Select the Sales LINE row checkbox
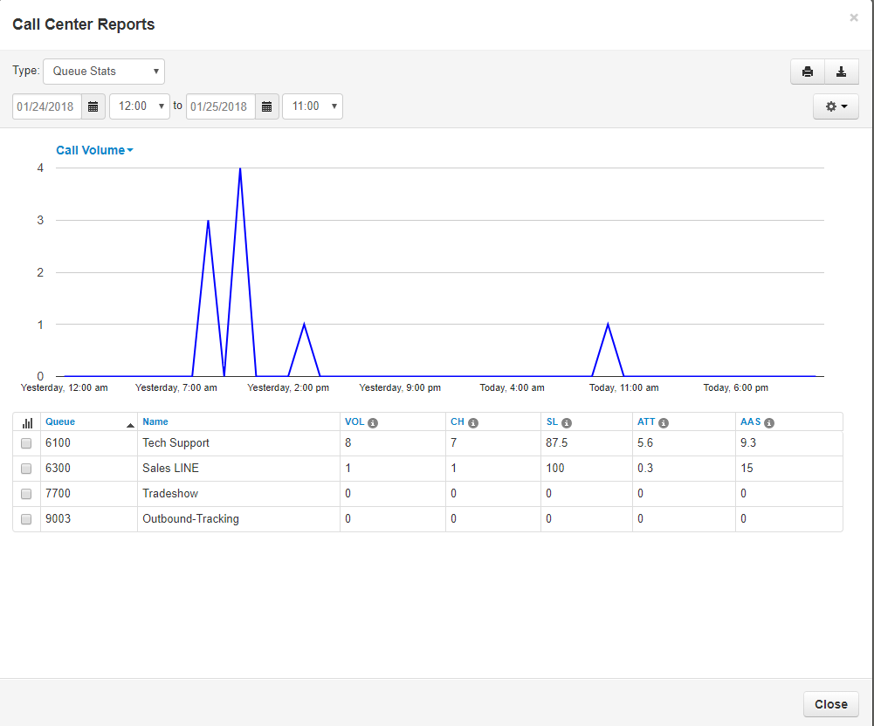874x726 pixels. tap(26, 469)
